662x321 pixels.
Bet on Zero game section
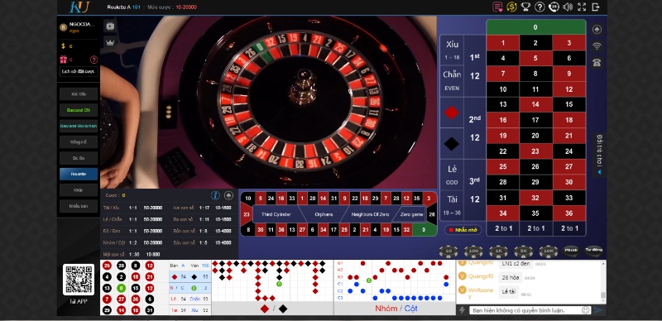tap(410, 214)
